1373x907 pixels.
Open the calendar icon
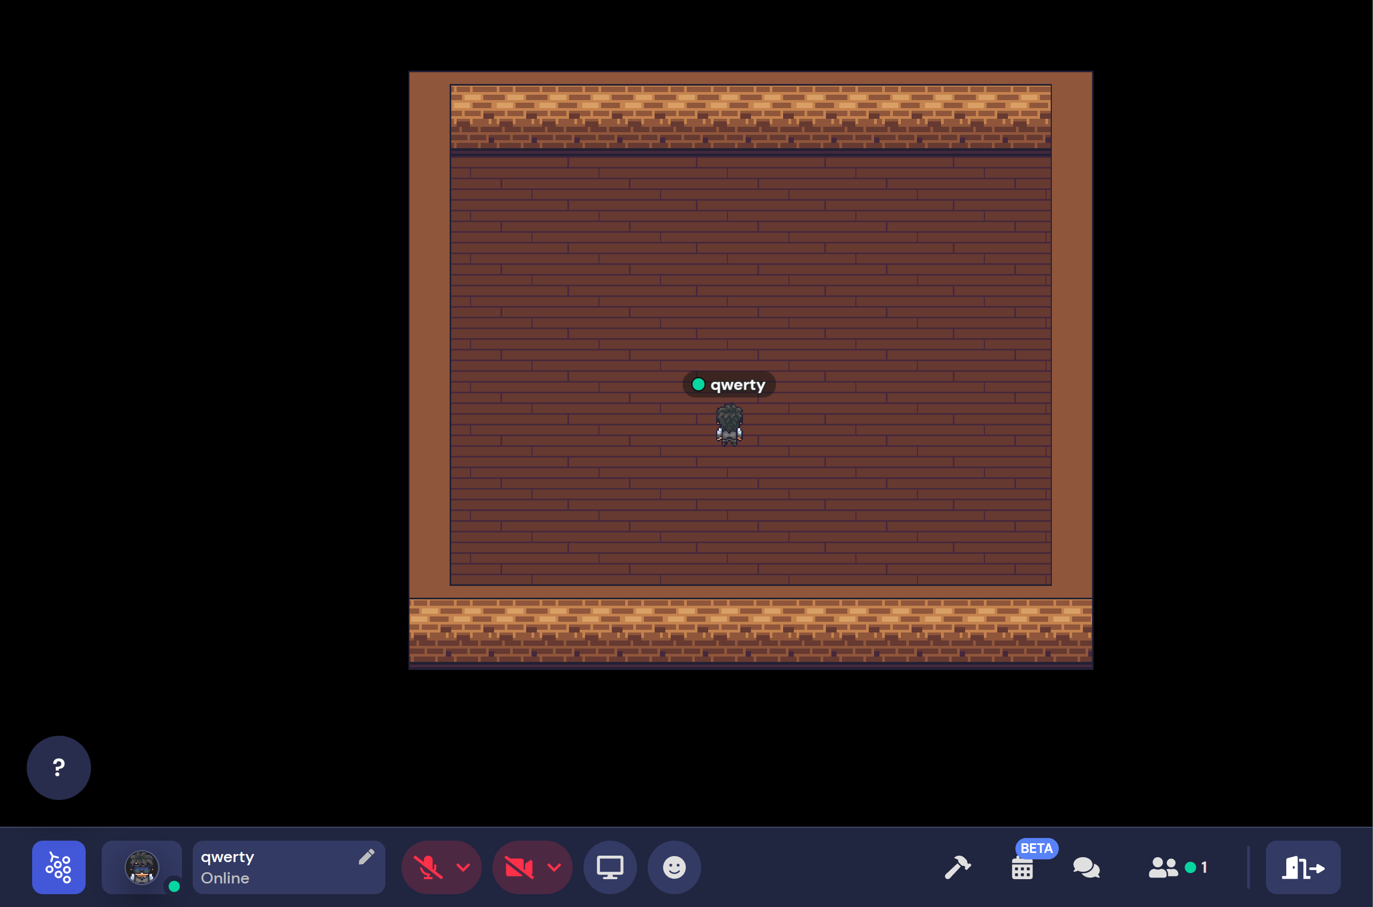coord(1022,869)
